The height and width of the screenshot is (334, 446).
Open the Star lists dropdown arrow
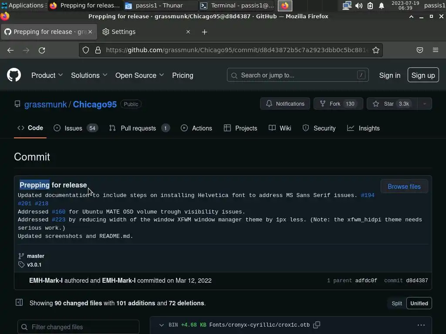pyautogui.click(x=425, y=104)
